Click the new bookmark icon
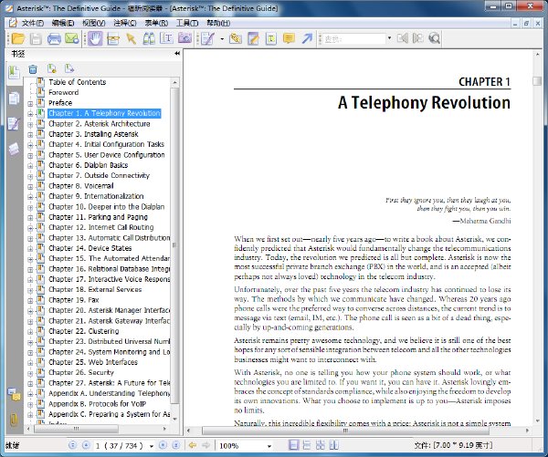548x457 pixels. pyautogui.click(x=52, y=68)
